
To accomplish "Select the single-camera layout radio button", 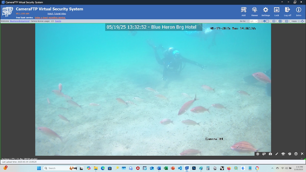I will (264, 21).
